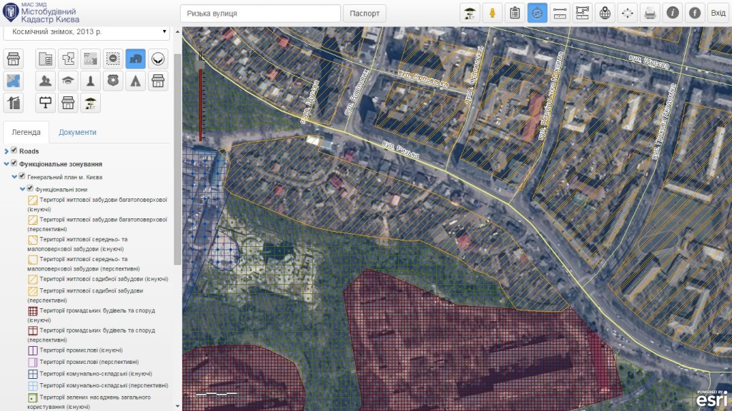Screen dimensions: 732x411
Task: Click the Ризька вулиця search field
Action: coord(260,14)
